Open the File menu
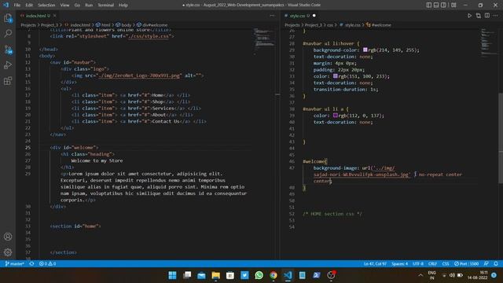 17,6
